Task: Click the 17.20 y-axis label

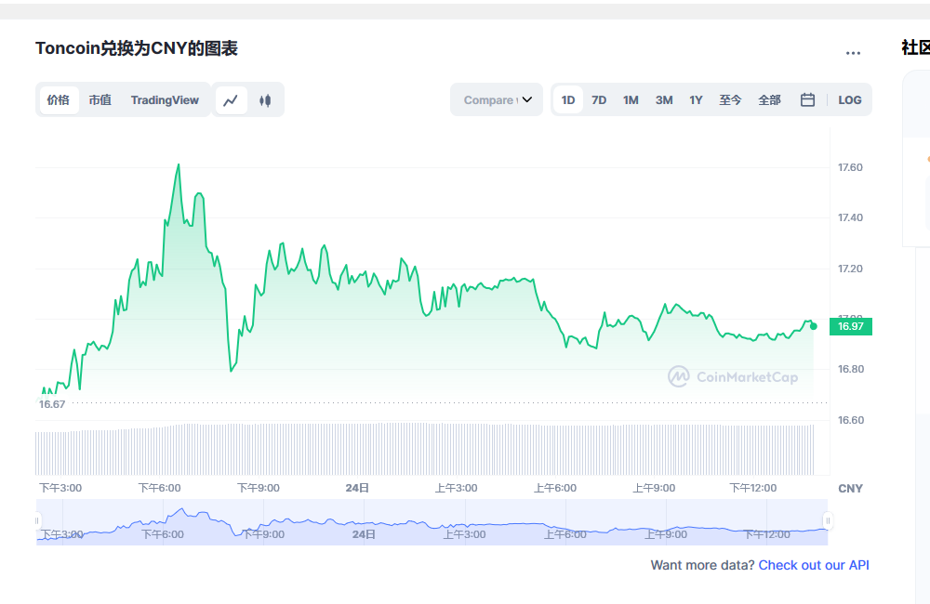Action: (x=850, y=269)
